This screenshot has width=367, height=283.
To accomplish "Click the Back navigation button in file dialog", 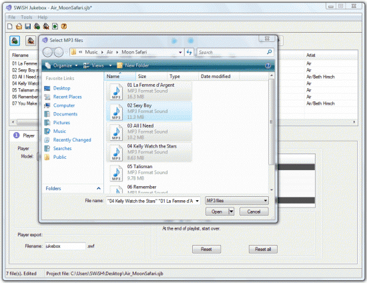I will pos(47,52).
